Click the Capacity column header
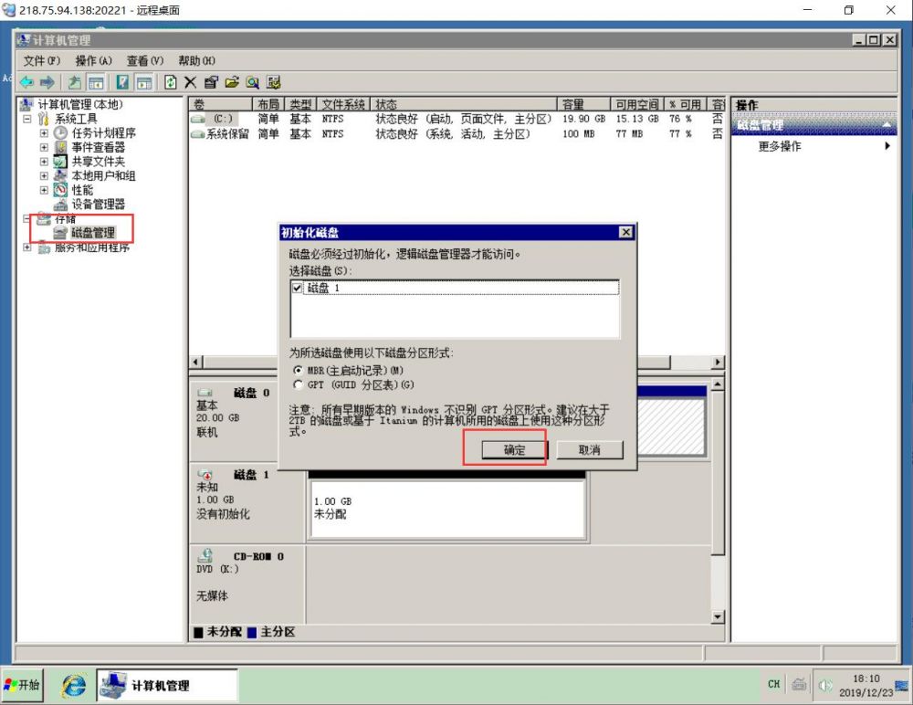The height and width of the screenshot is (705, 913). click(x=584, y=104)
